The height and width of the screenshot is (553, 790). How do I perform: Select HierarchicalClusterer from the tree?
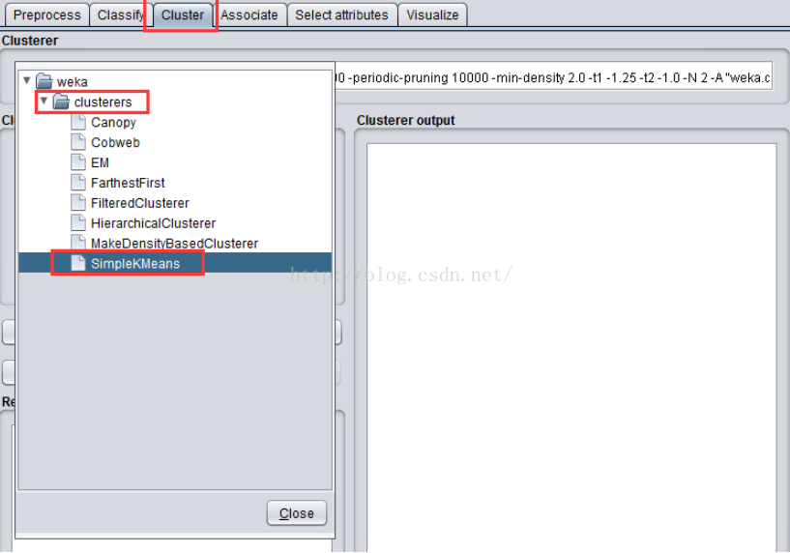point(153,223)
